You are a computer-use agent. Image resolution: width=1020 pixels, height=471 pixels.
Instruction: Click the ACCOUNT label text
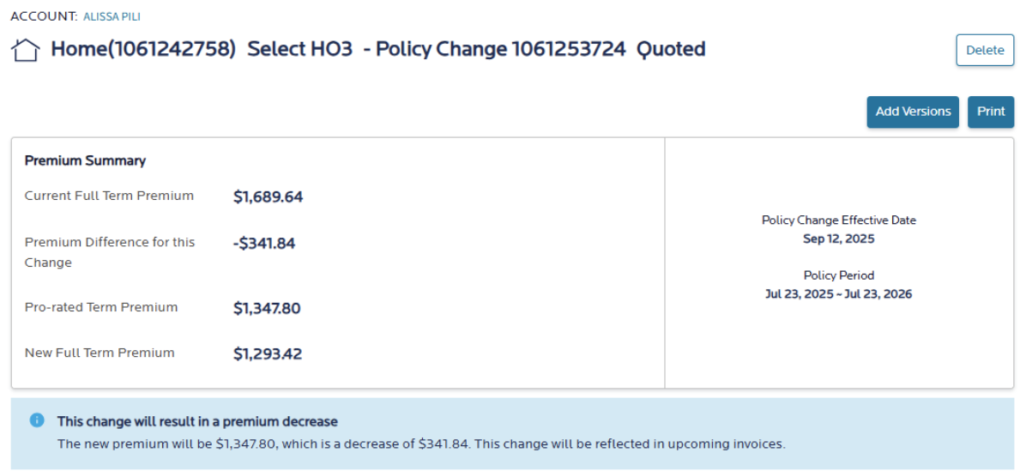pos(43,16)
